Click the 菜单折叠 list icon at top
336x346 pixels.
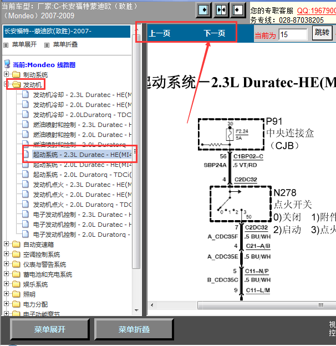(47, 45)
